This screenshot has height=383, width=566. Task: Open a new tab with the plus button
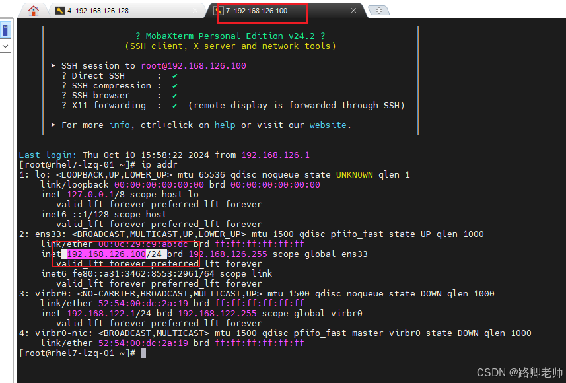coord(378,11)
